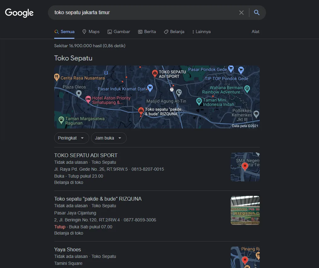
Task: Click the transit station icon on map
Action: point(106,72)
